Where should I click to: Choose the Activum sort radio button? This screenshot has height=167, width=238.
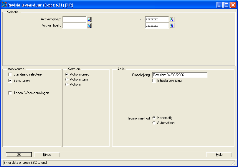point(67,84)
